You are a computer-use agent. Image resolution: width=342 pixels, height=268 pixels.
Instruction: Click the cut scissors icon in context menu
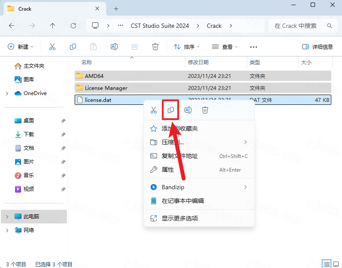click(154, 110)
